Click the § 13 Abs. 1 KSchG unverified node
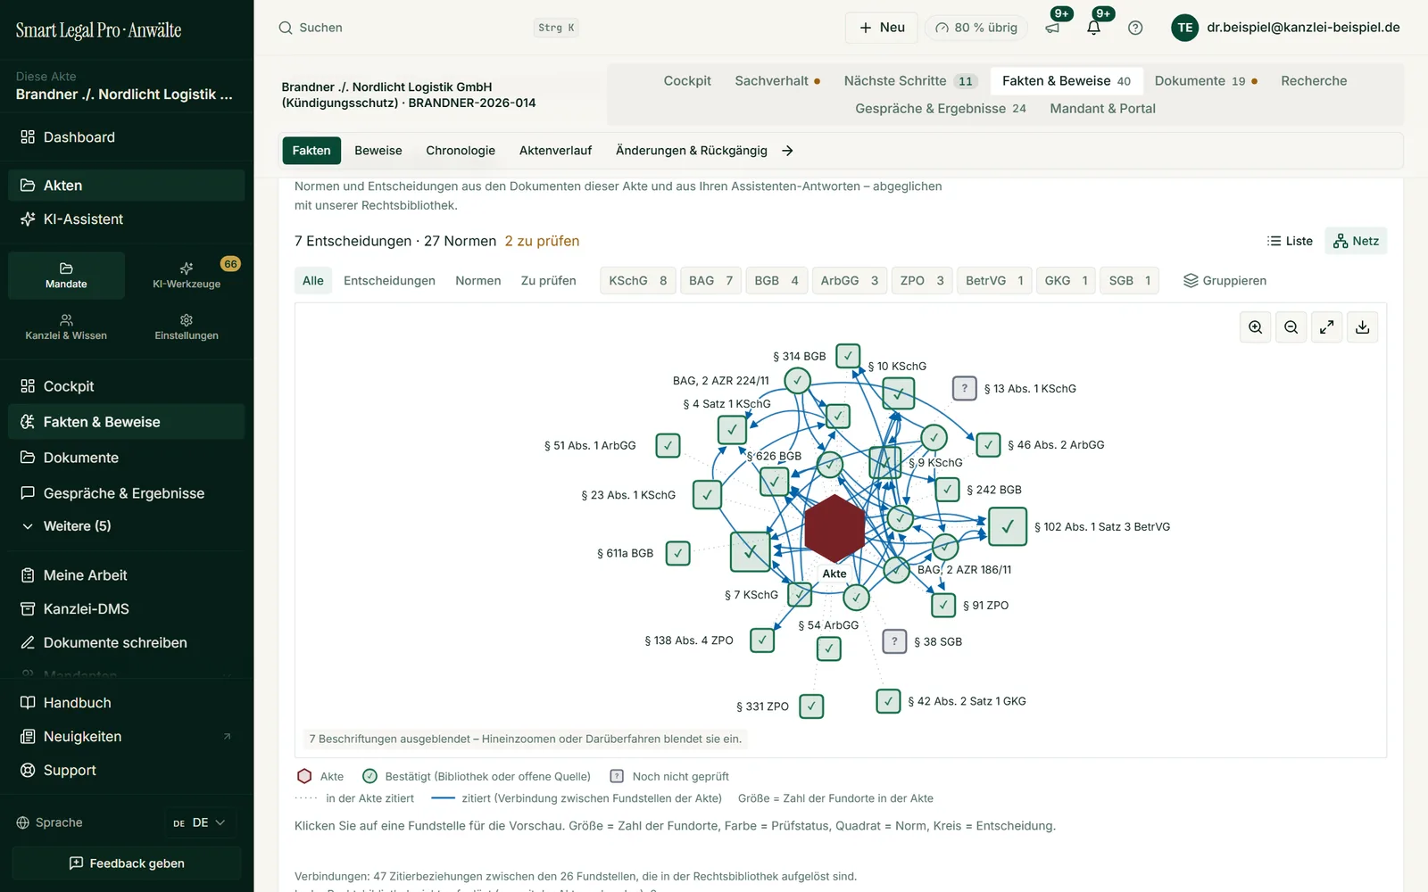The height and width of the screenshot is (892, 1428). 964,388
